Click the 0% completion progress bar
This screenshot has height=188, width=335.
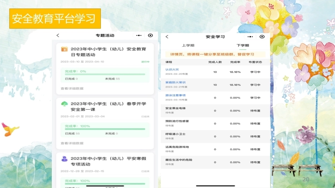click(105, 74)
